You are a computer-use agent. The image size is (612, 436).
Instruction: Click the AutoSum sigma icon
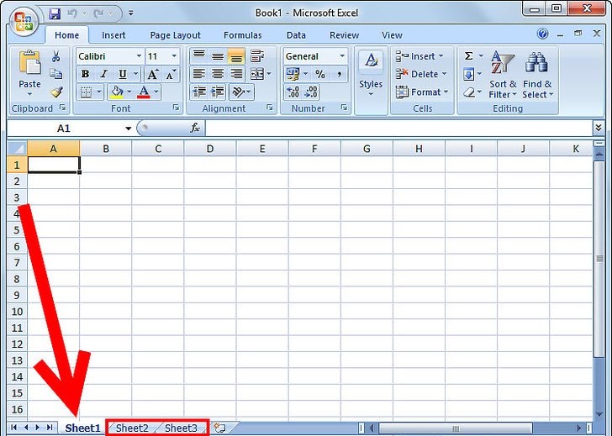469,56
